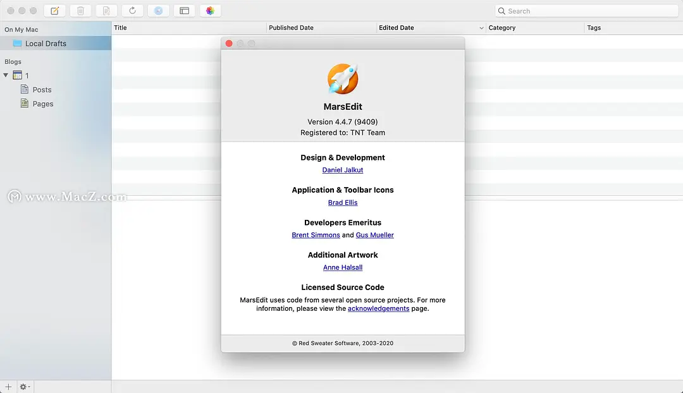The image size is (683, 393).
Task: Click the Developers Emeritus heading
Action: pos(343,222)
